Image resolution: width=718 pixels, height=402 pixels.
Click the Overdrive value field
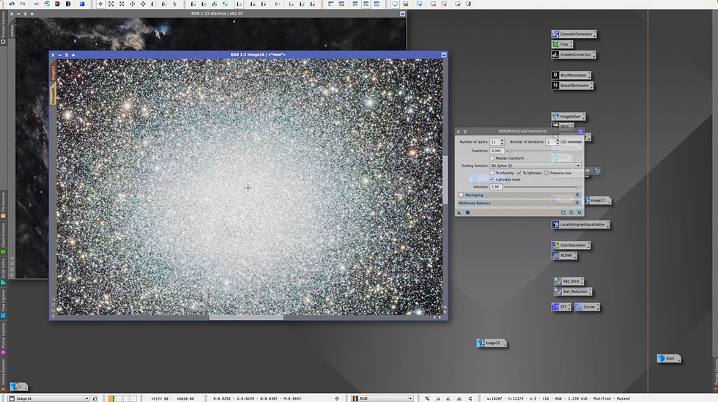pyautogui.click(x=497, y=151)
